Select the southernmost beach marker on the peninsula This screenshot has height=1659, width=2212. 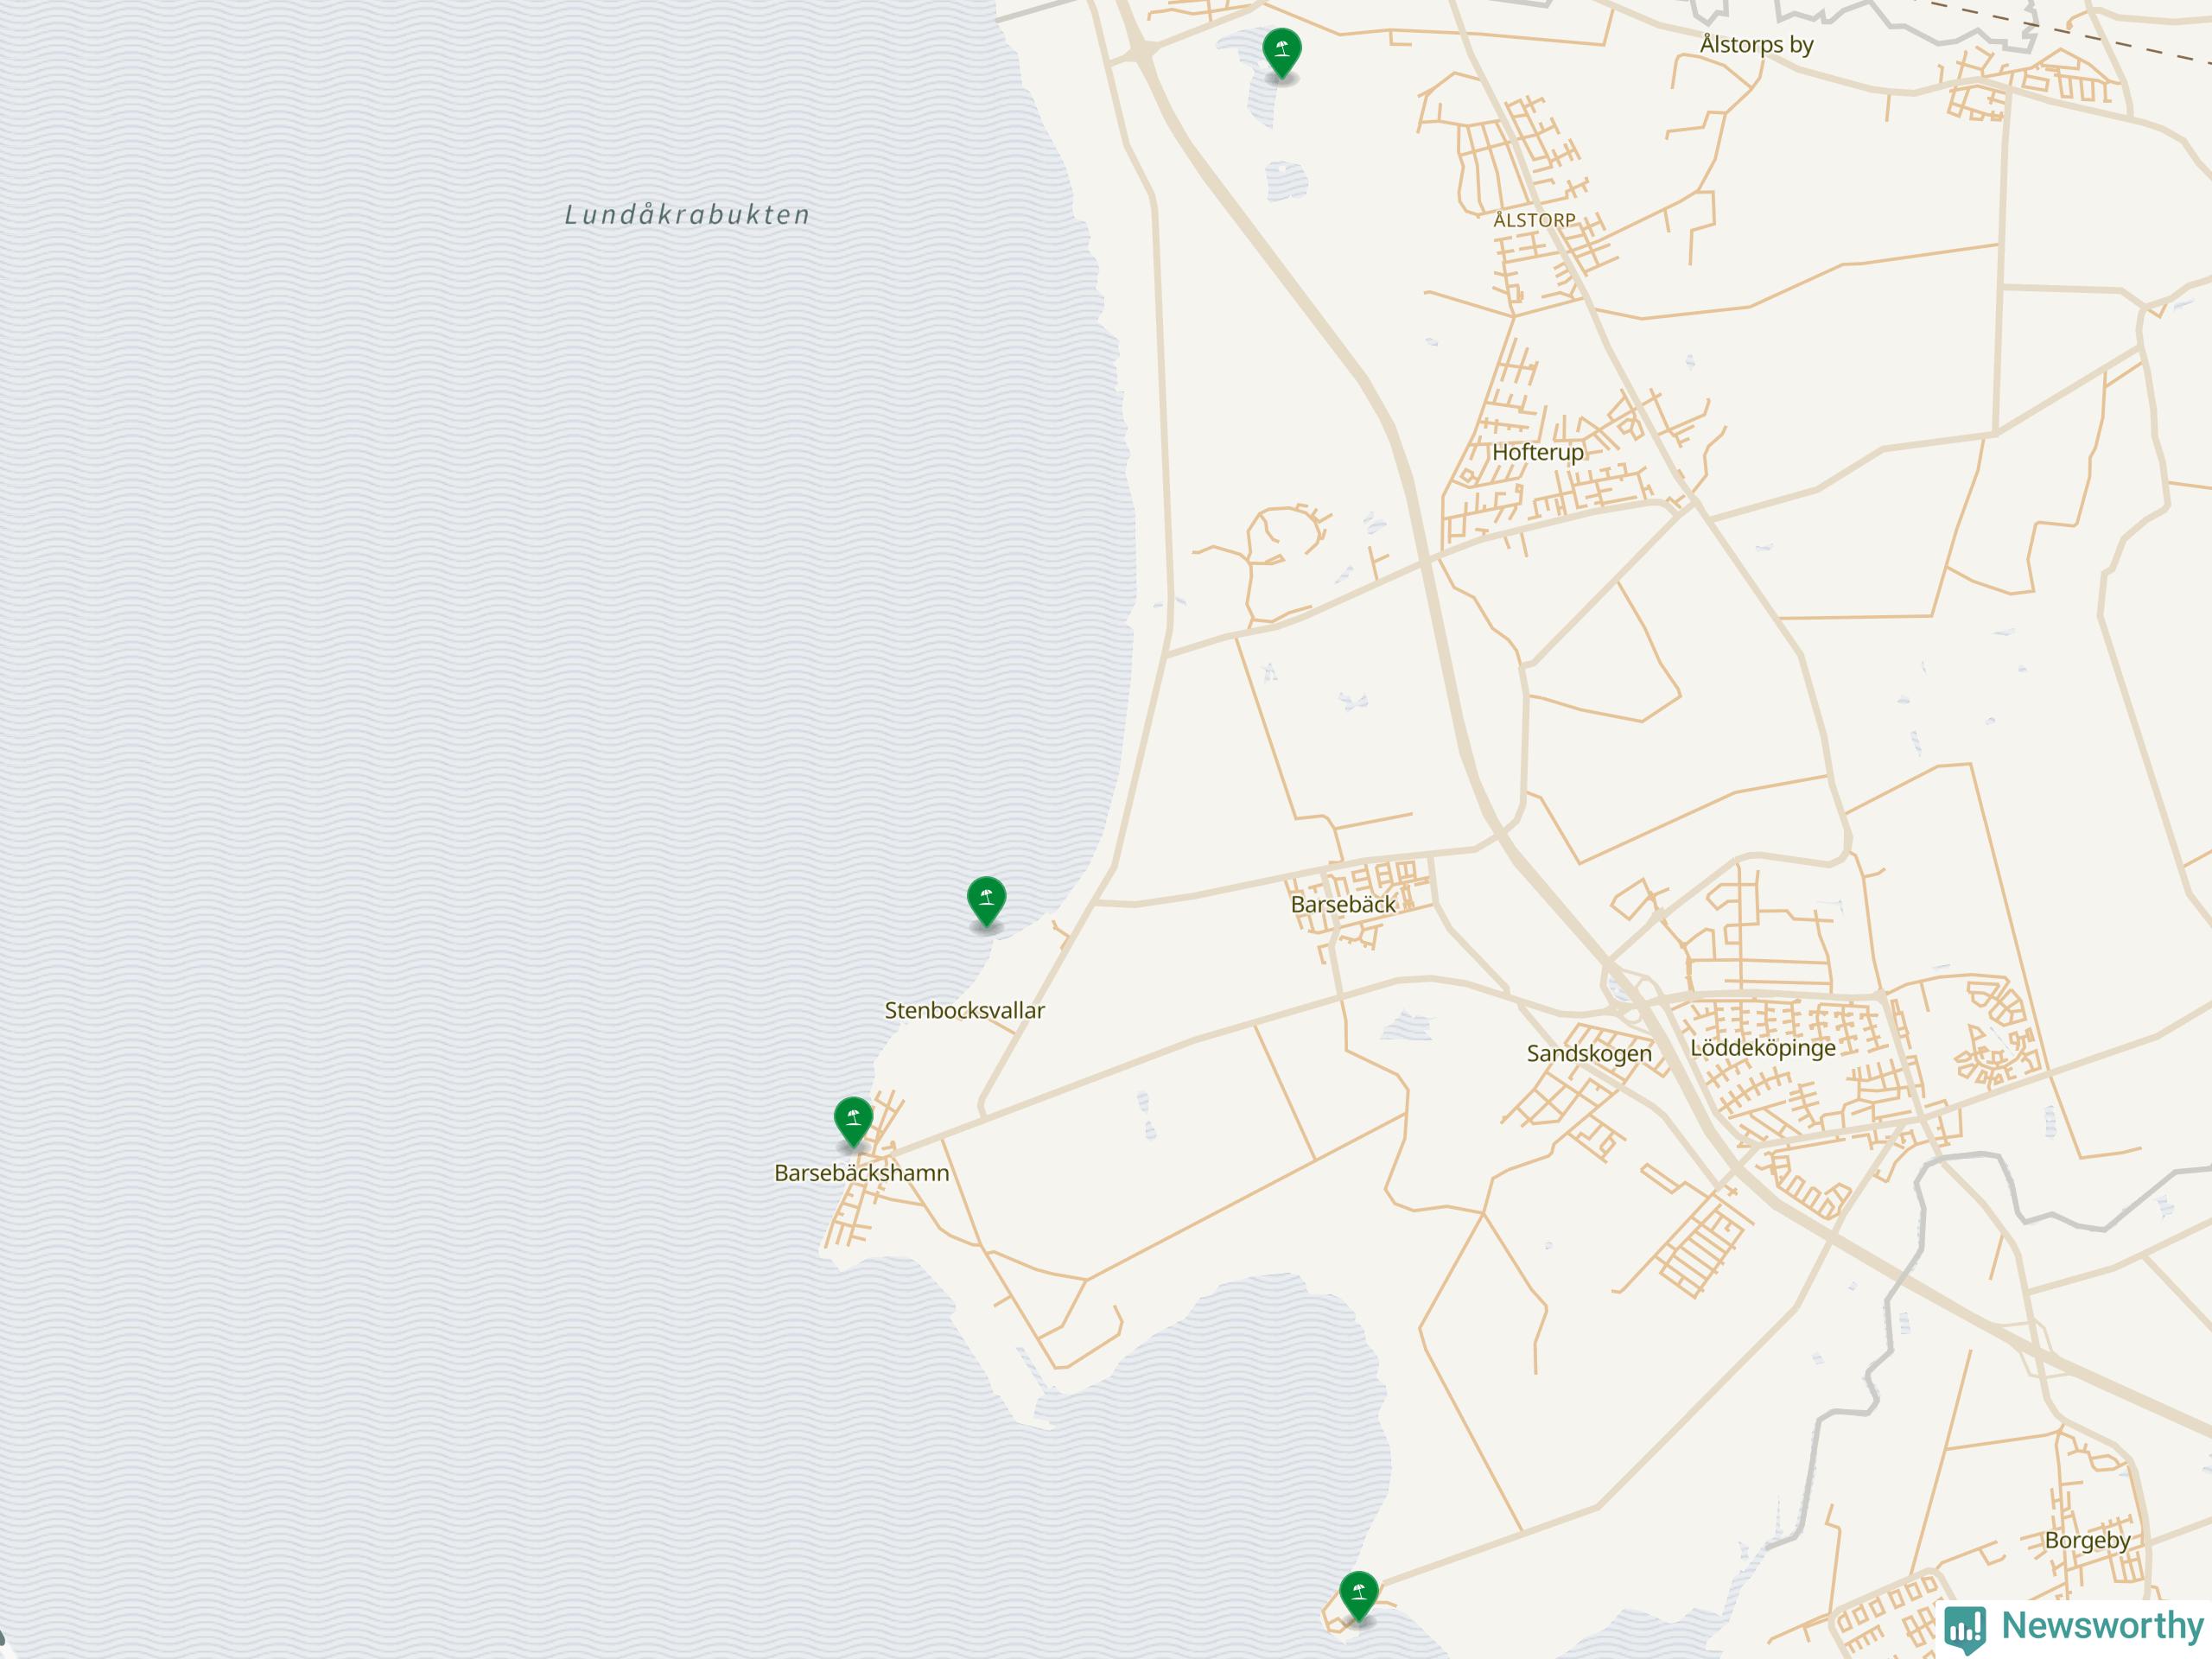(x=1359, y=1596)
